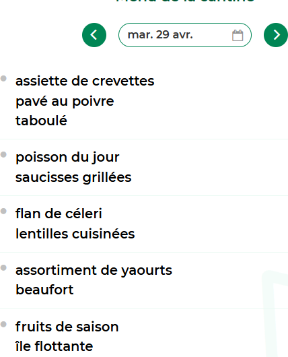
Task: Go to previous day with left arrow
Action: [x=94, y=35]
